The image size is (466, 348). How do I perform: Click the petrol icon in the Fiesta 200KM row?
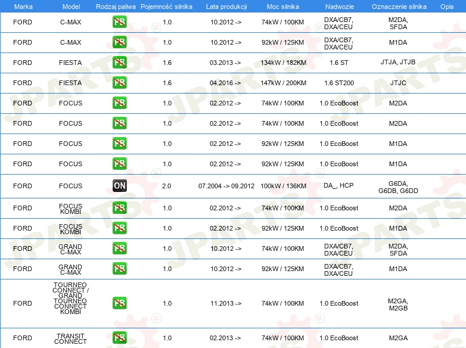point(120,83)
